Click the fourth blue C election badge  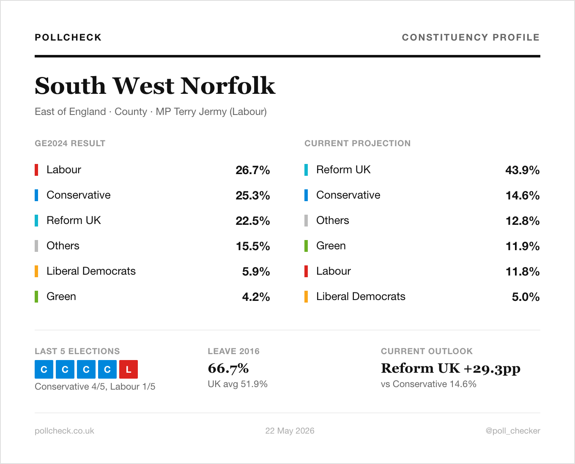[x=107, y=369]
